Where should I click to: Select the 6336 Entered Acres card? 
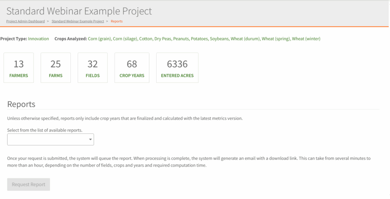coord(177,67)
